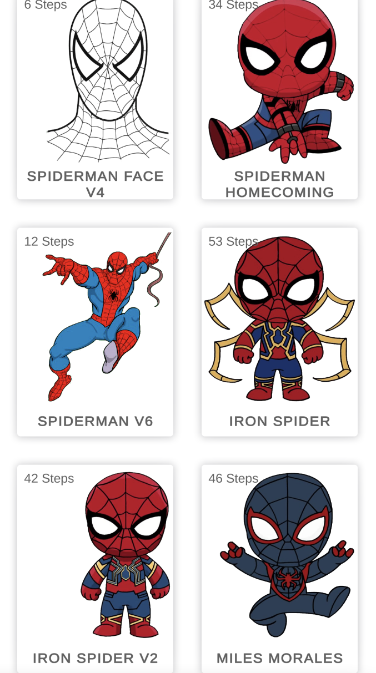This screenshot has height=673, width=376.
Task: Click the '53 Steps' label
Action: (x=233, y=241)
